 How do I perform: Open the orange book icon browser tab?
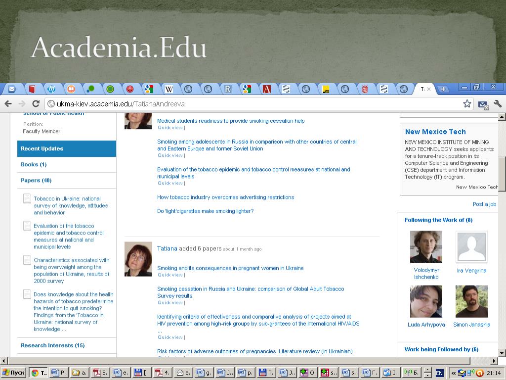click(x=71, y=89)
